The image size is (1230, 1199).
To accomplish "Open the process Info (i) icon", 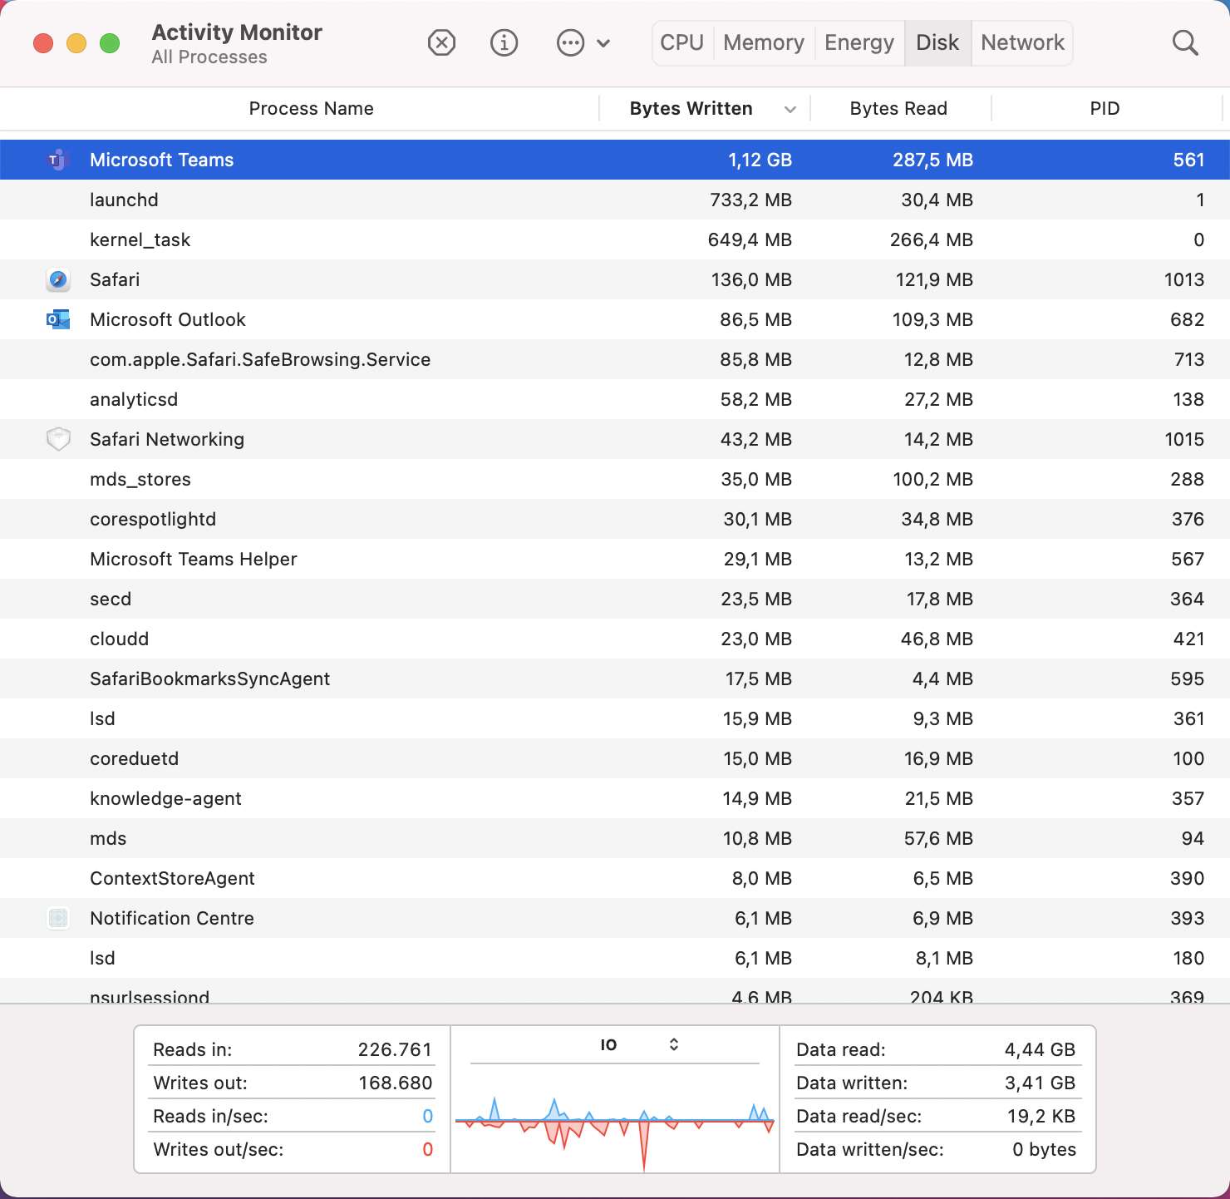I will [x=504, y=42].
